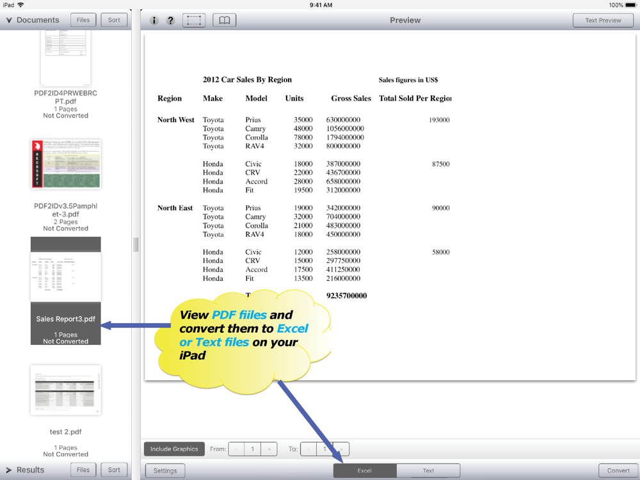This screenshot has width=640, height=480.
Task: Open the book page view icon
Action: [x=225, y=20]
